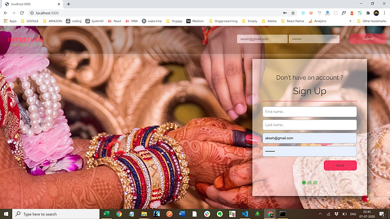The width and height of the screenshot is (390, 219).
Task: Click the Submit login button
Action: pos(368,39)
